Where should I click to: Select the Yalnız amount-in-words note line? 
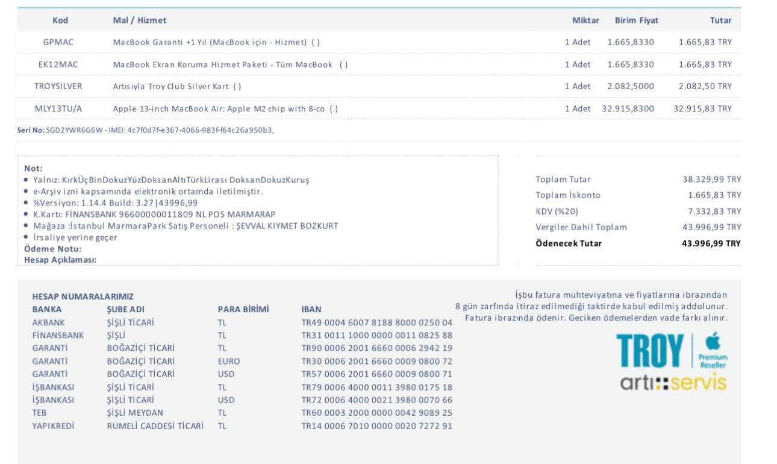click(x=171, y=180)
